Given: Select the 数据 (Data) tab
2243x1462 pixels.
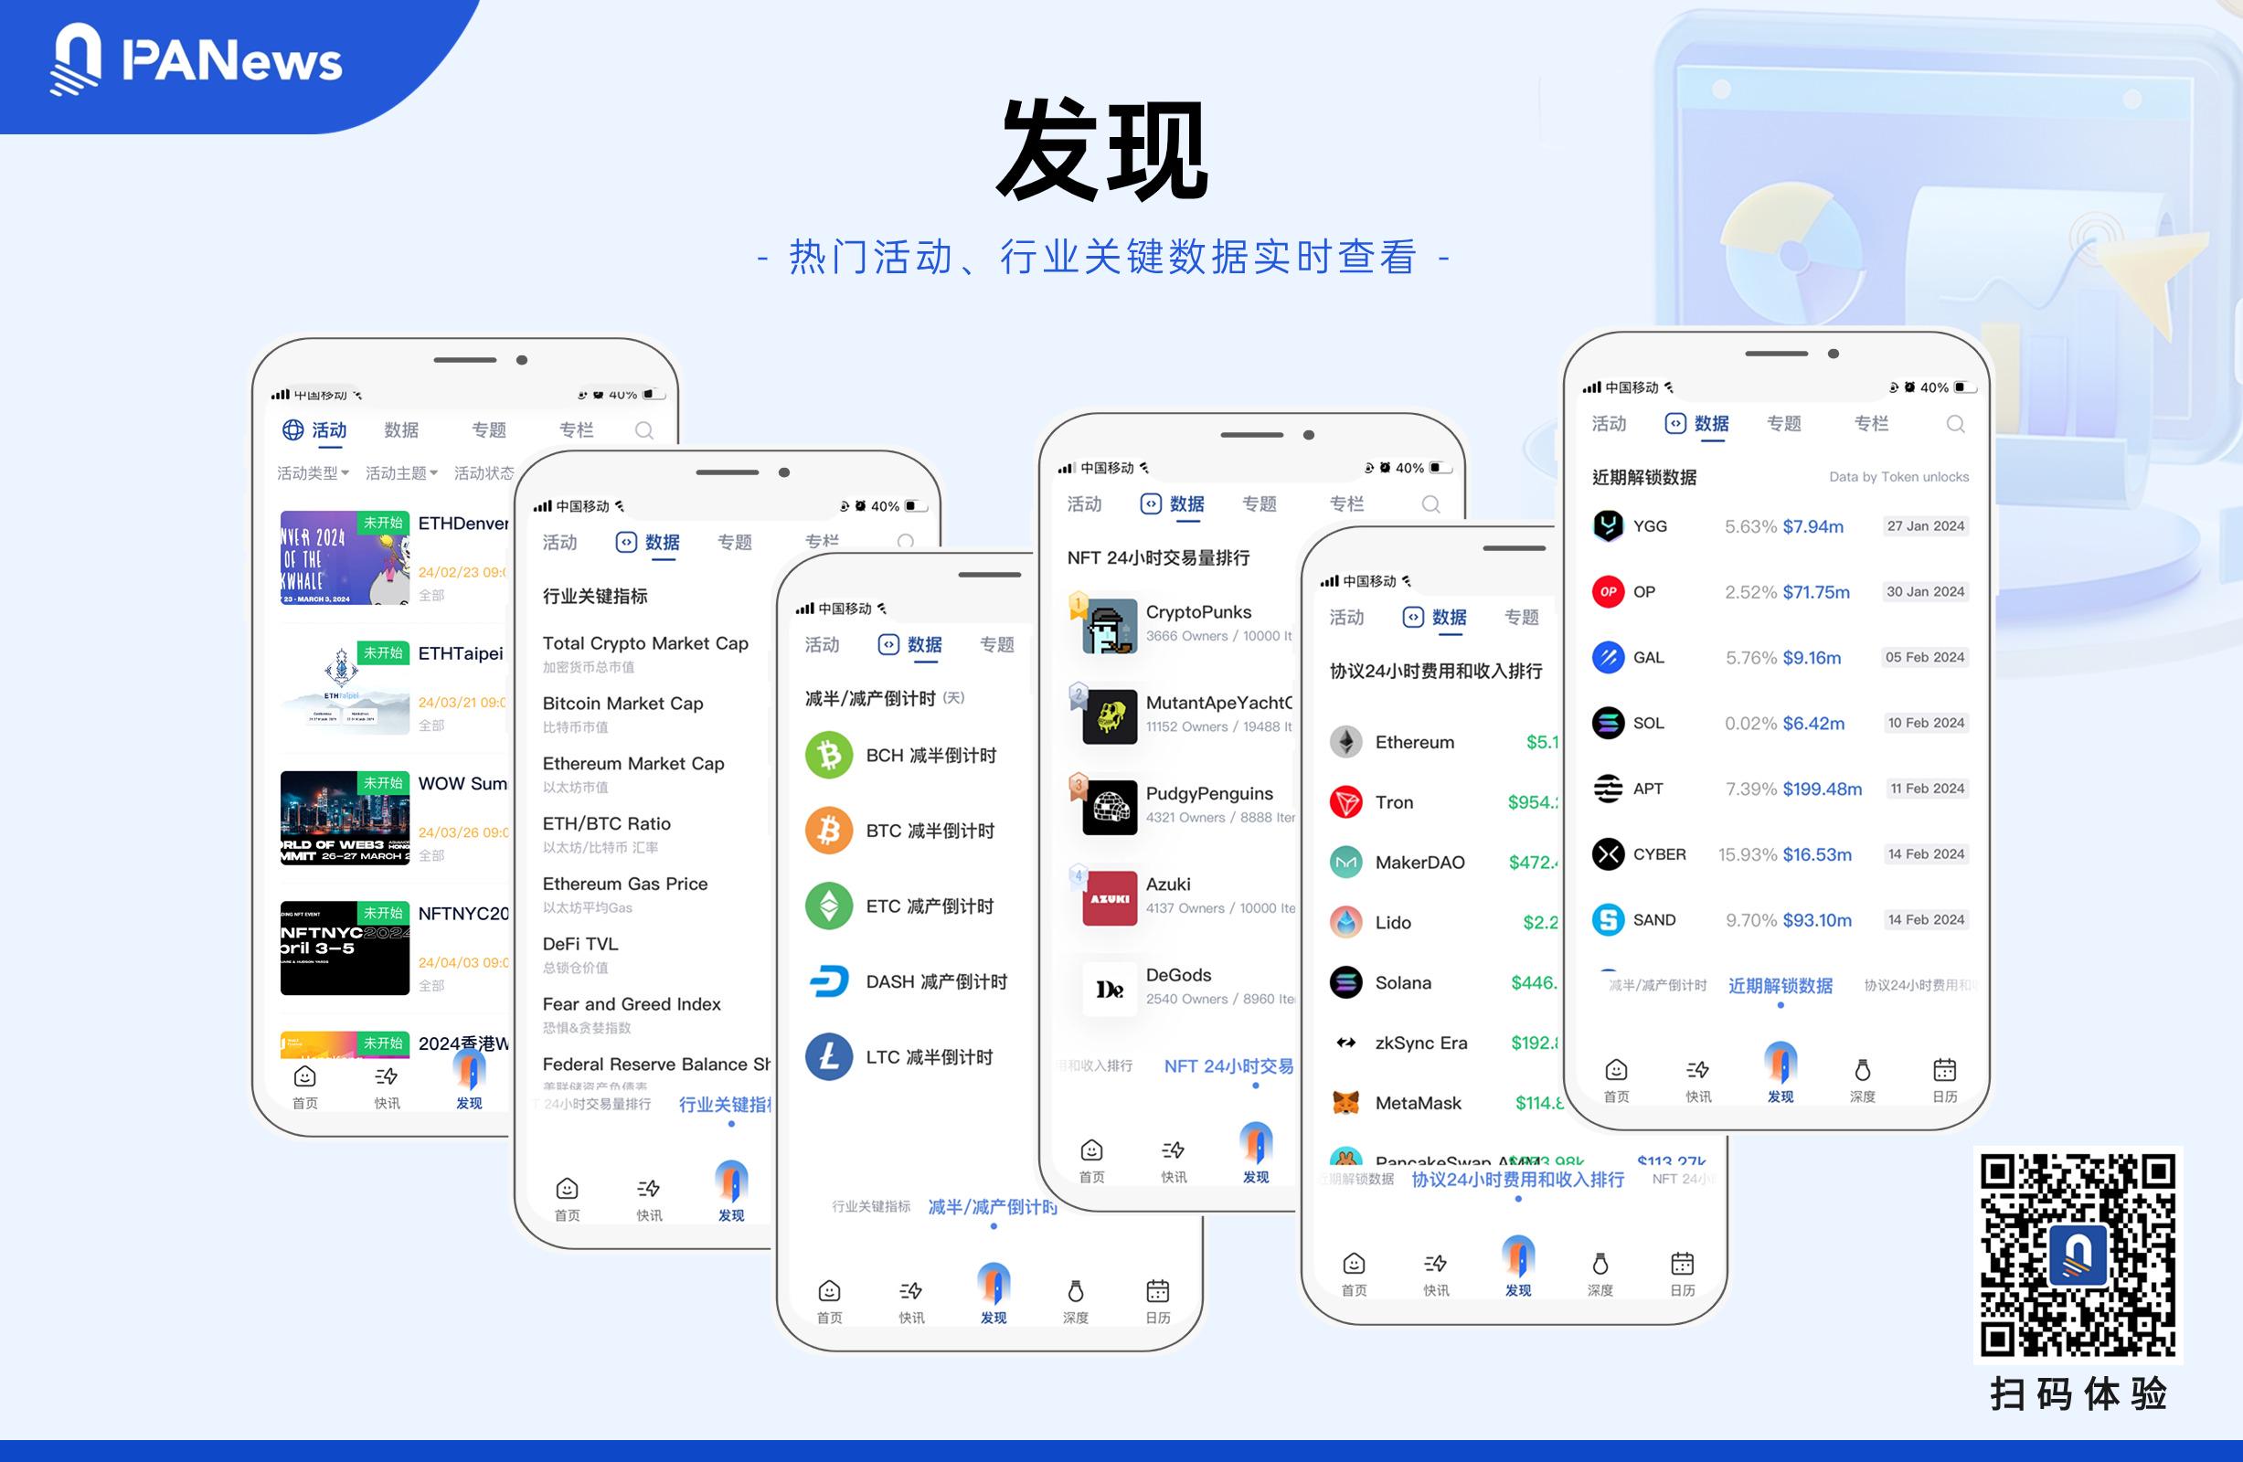Looking at the screenshot, I should coord(1708,428).
